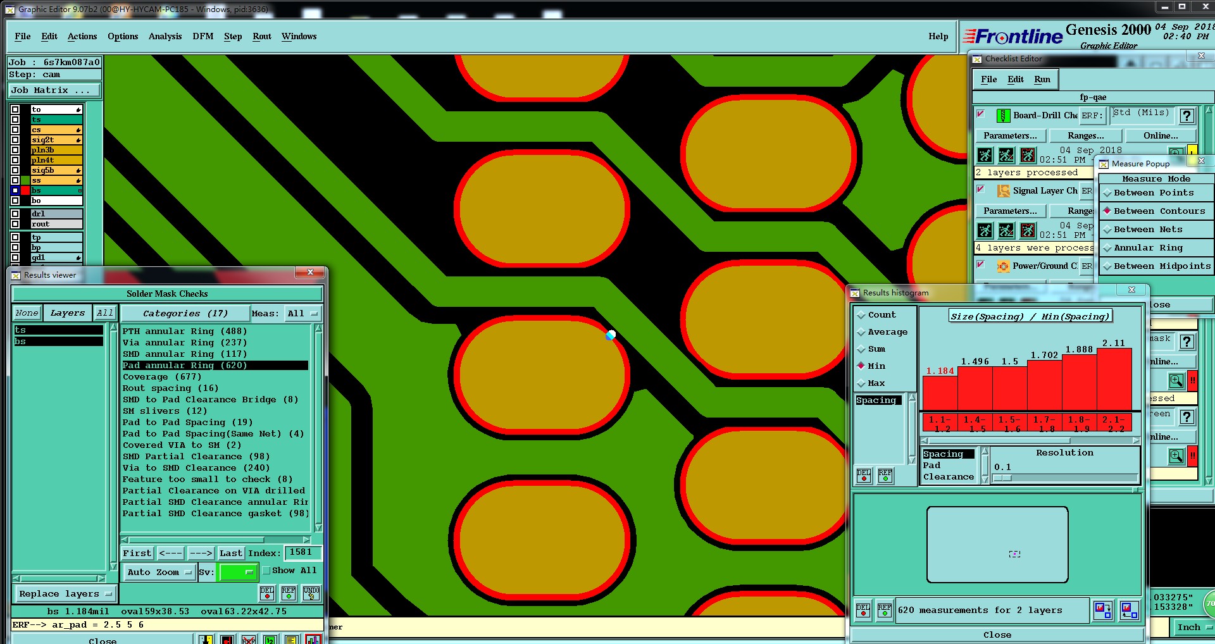
Task: Open DFM menu
Action: coord(203,37)
